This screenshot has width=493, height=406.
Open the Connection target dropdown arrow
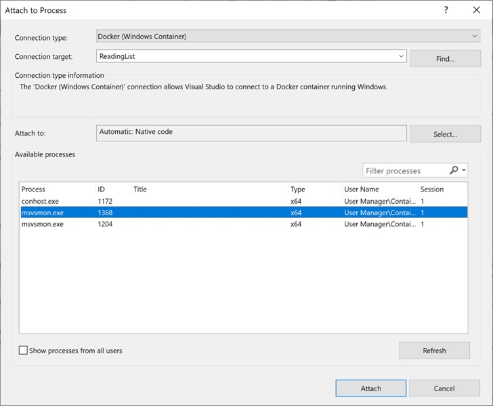(x=401, y=57)
